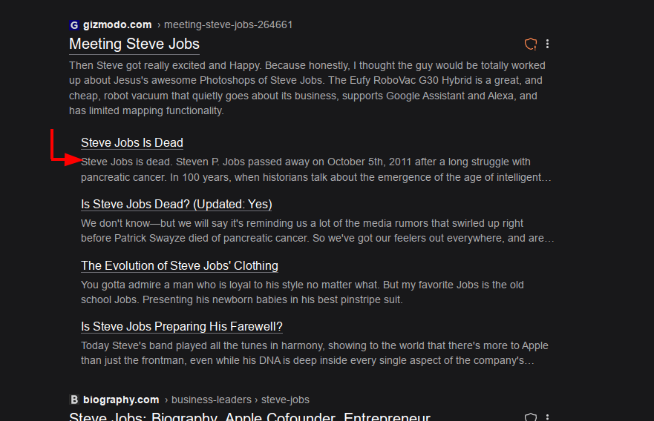Open the "Meeting Steve Jobs" result title

(134, 44)
